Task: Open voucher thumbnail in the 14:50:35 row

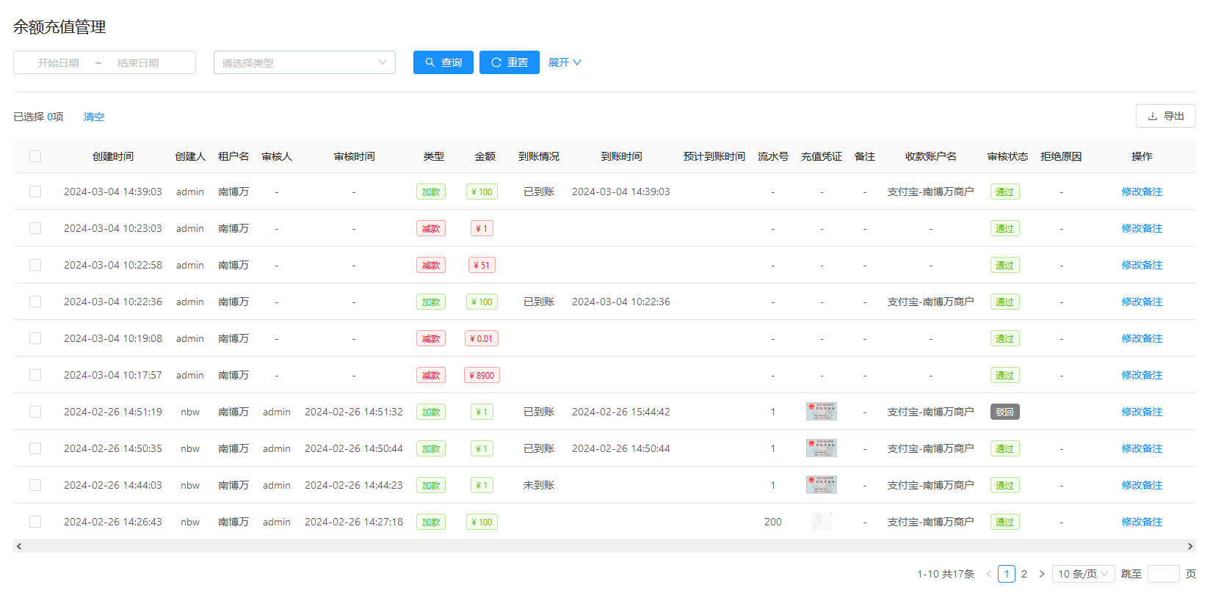Action: (822, 448)
